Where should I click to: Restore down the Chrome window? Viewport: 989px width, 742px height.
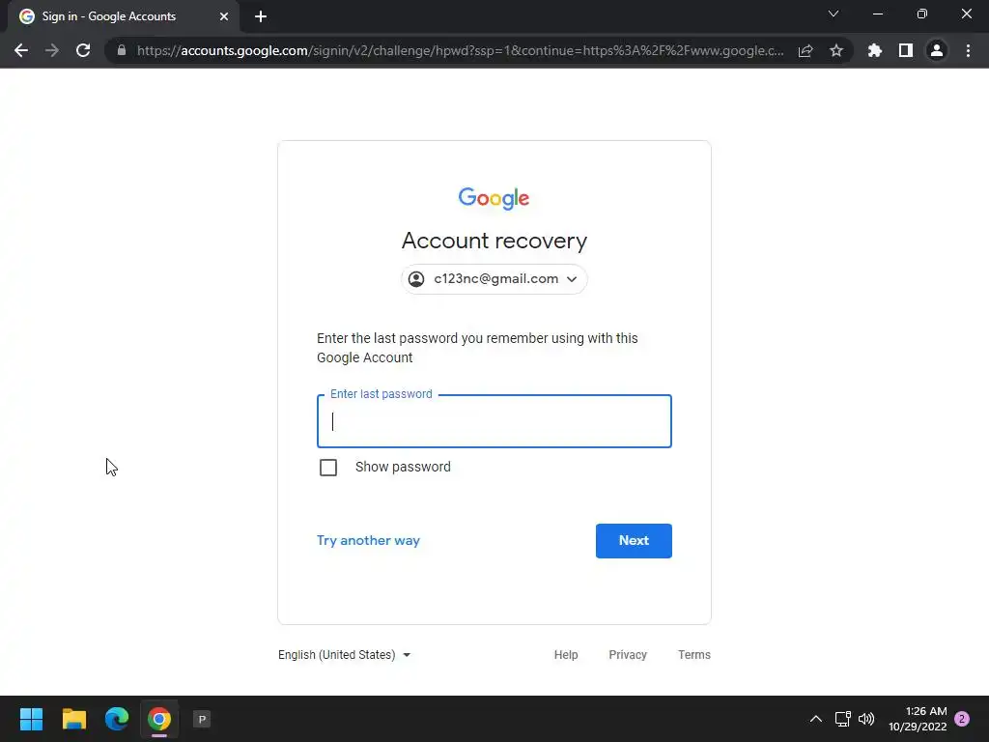922,14
